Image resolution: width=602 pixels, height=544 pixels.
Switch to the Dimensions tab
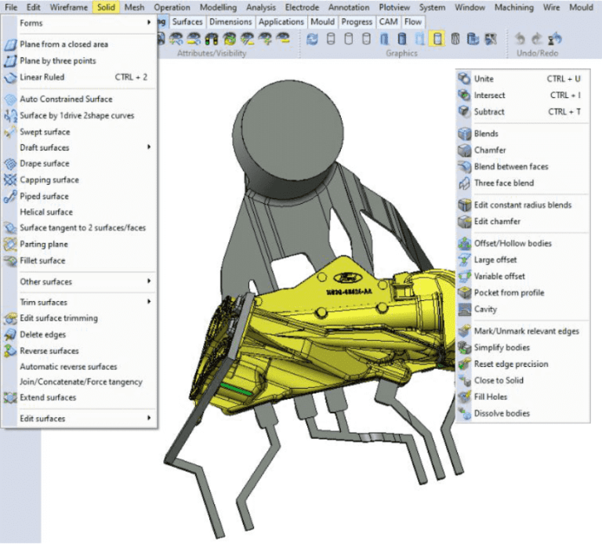pos(230,22)
